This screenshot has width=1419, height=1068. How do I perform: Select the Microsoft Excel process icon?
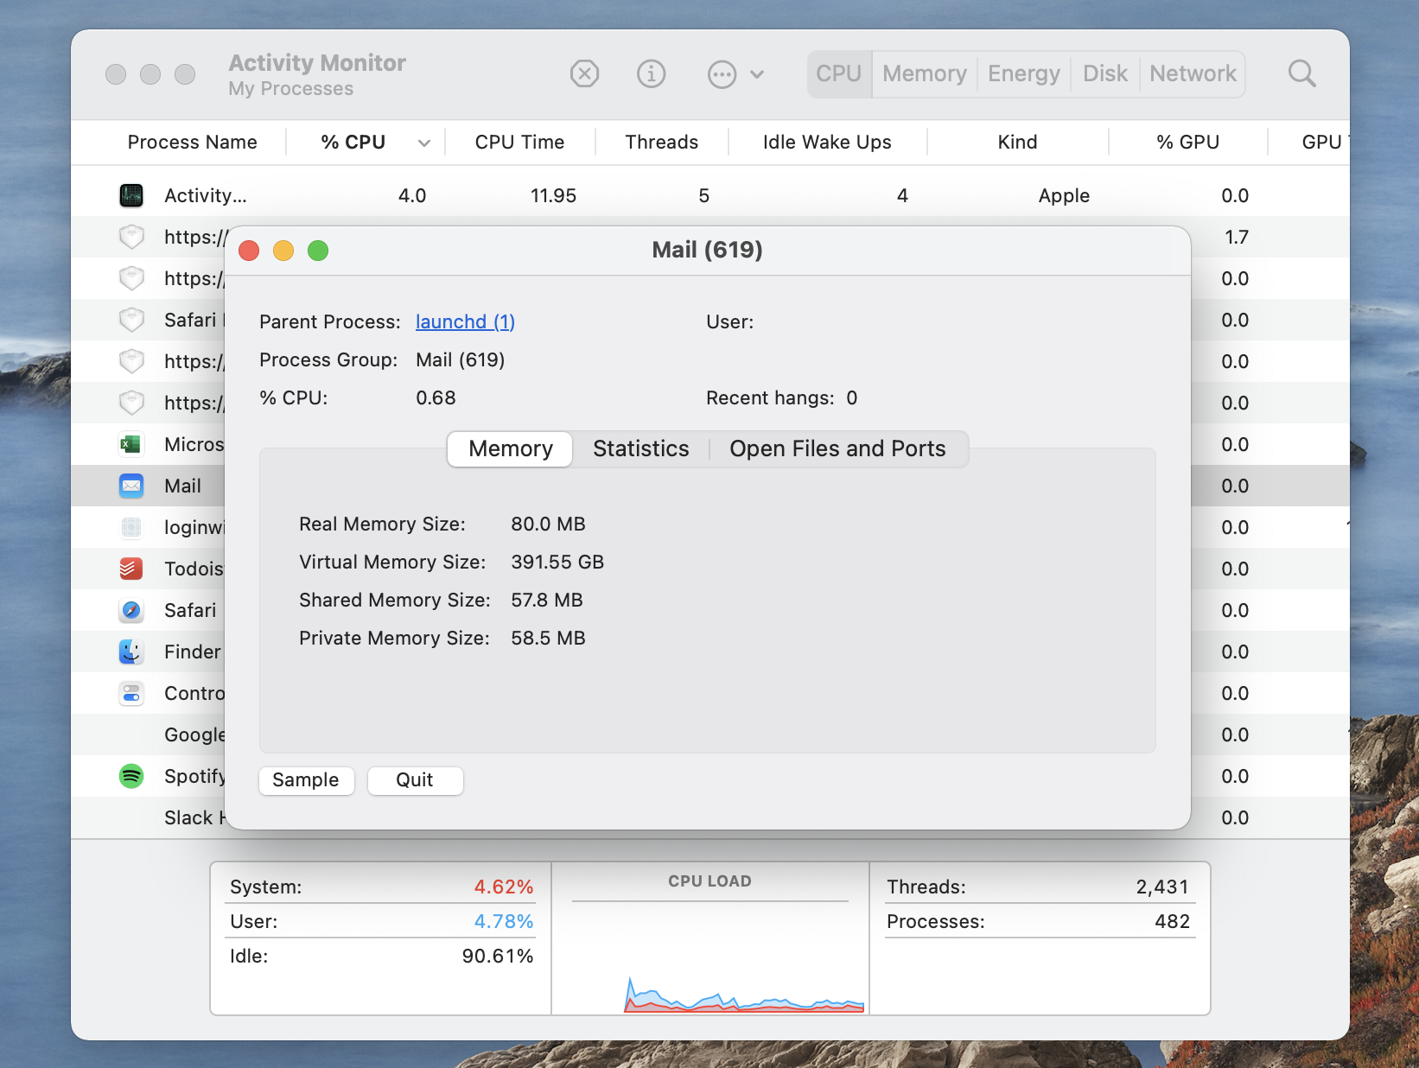tap(131, 444)
